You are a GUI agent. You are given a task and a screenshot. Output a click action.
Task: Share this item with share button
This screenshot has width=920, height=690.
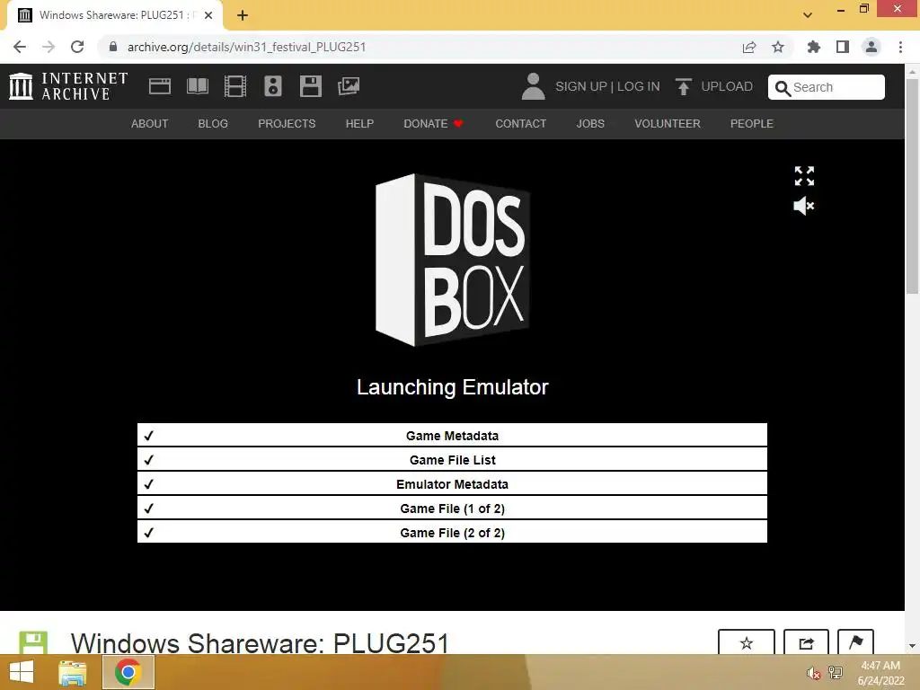coord(806,643)
